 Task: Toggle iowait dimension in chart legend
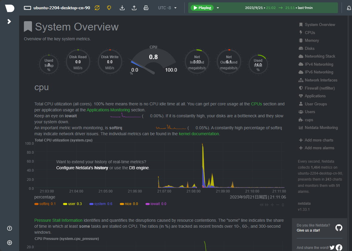tap(156, 204)
